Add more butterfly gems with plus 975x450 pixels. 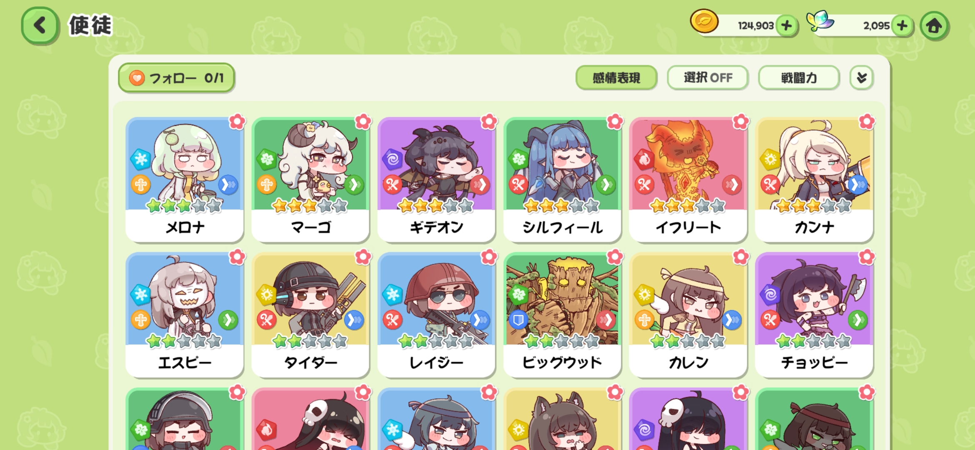[x=902, y=26]
